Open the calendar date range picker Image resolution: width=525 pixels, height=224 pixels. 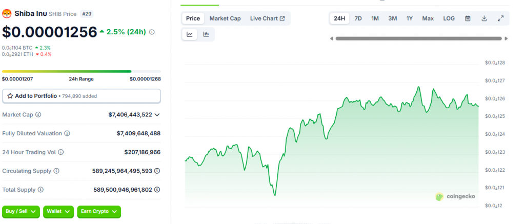point(468,18)
